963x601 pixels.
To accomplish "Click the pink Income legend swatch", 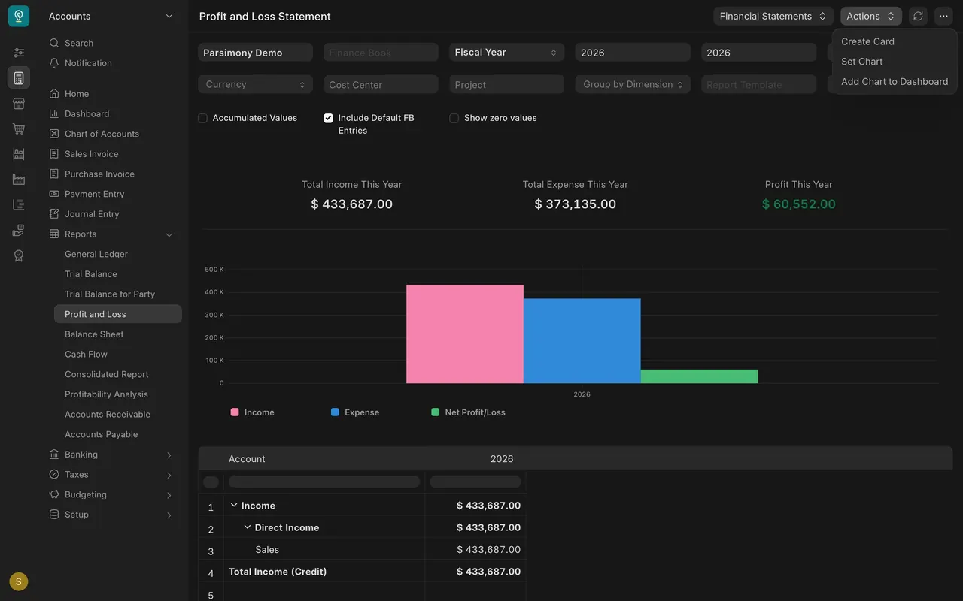I will click(x=235, y=412).
